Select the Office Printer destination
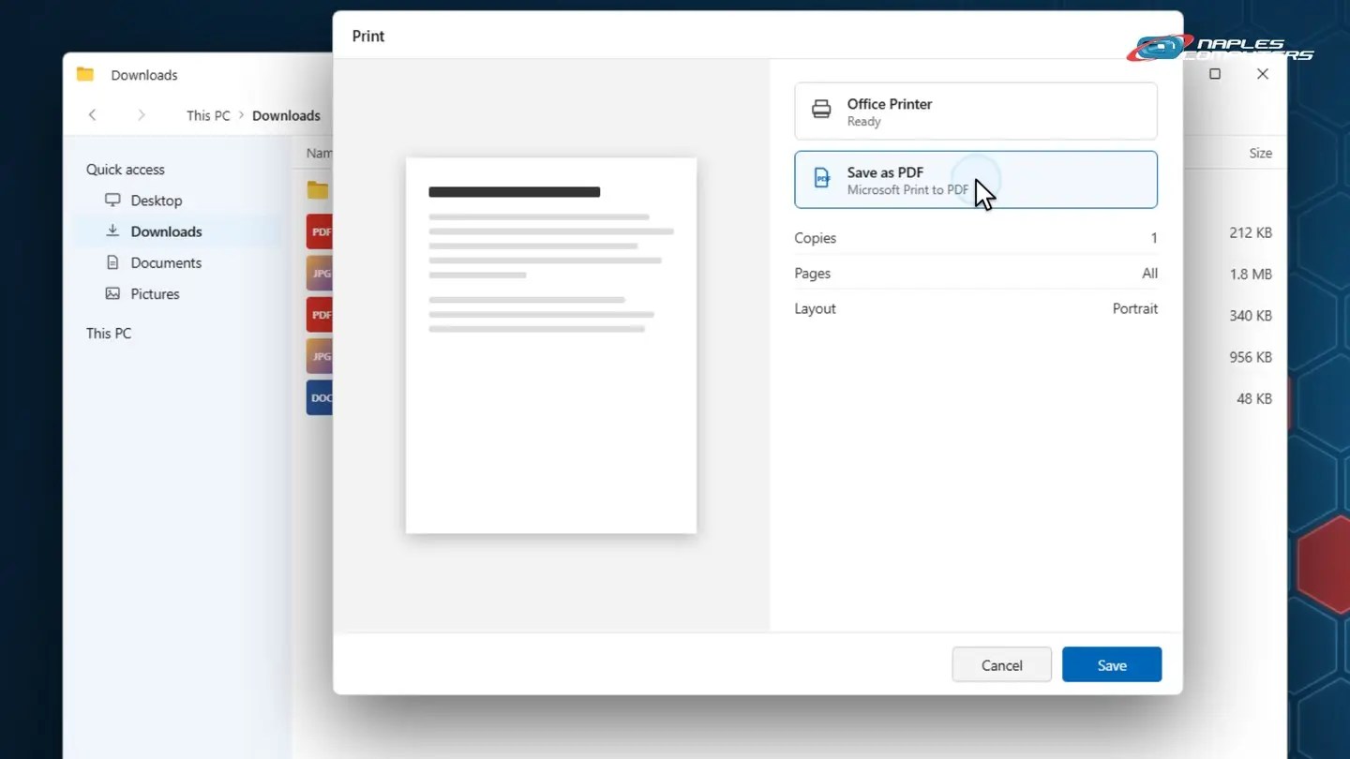Image resolution: width=1350 pixels, height=759 pixels. (975, 112)
